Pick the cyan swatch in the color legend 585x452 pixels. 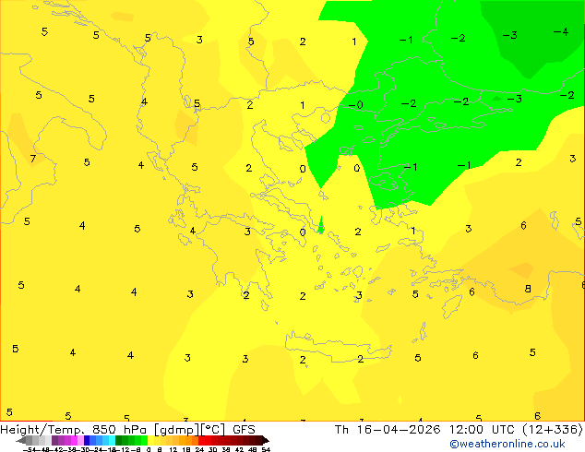click(112, 440)
